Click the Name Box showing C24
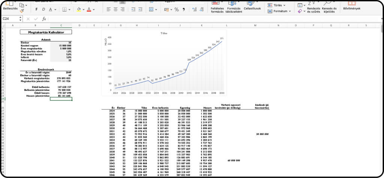The height and width of the screenshot is (178, 384). (x=9, y=18)
